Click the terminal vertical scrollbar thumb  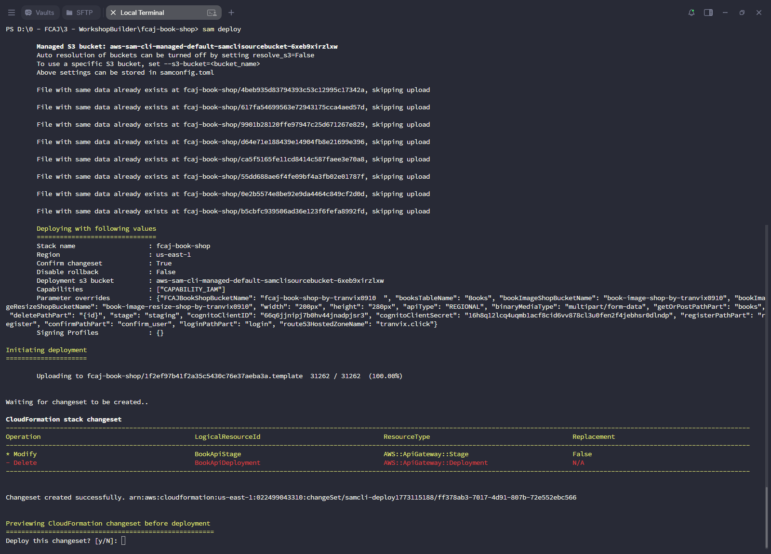click(x=767, y=517)
